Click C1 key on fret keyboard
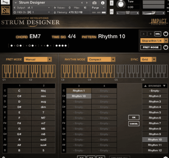This screenshot has height=158, width=169. tap(4, 75)
